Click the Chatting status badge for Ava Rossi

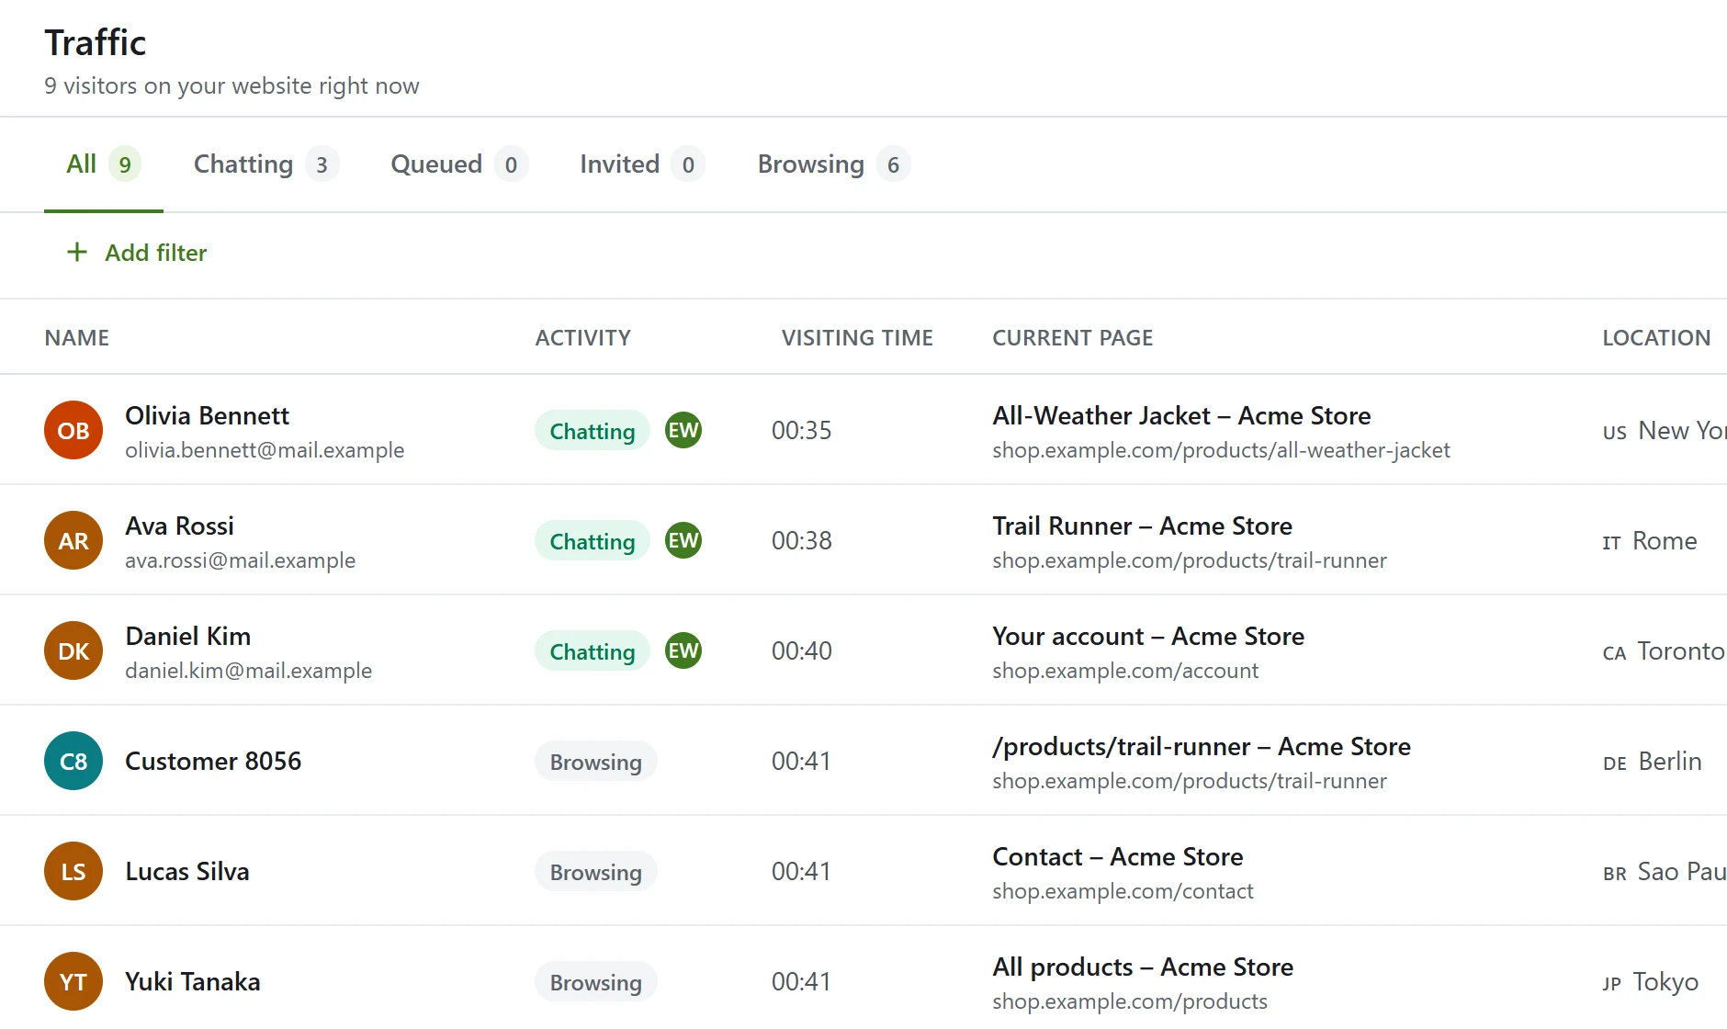[593, 541]
